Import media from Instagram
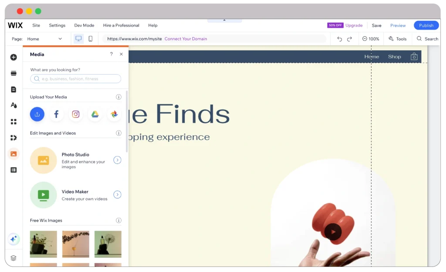446x272 pixels. point(76,114)
